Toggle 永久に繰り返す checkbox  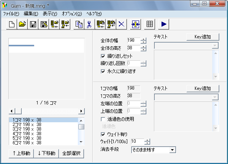[103, 71]
